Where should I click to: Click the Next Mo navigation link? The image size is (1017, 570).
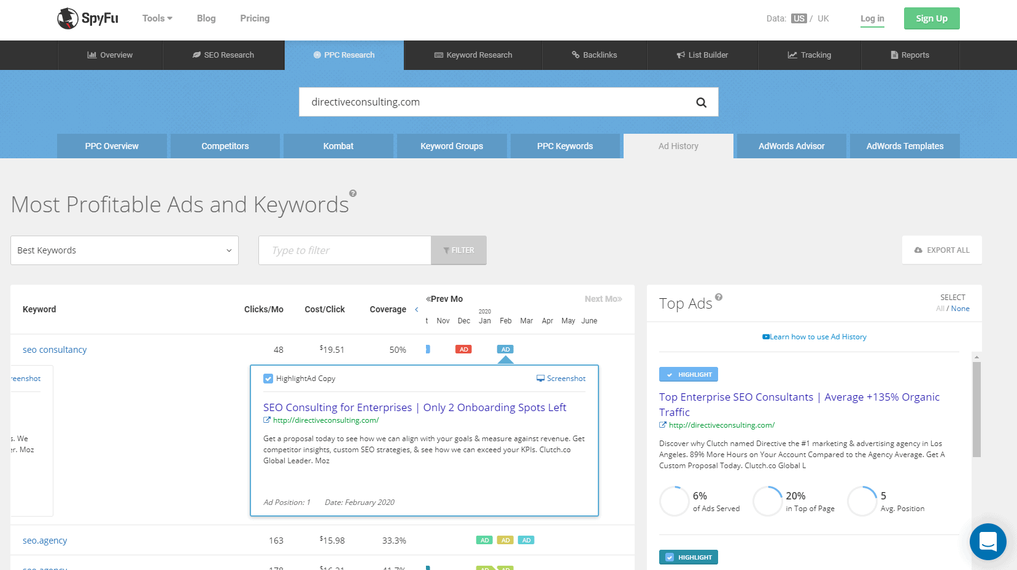(x=603, y=299)
